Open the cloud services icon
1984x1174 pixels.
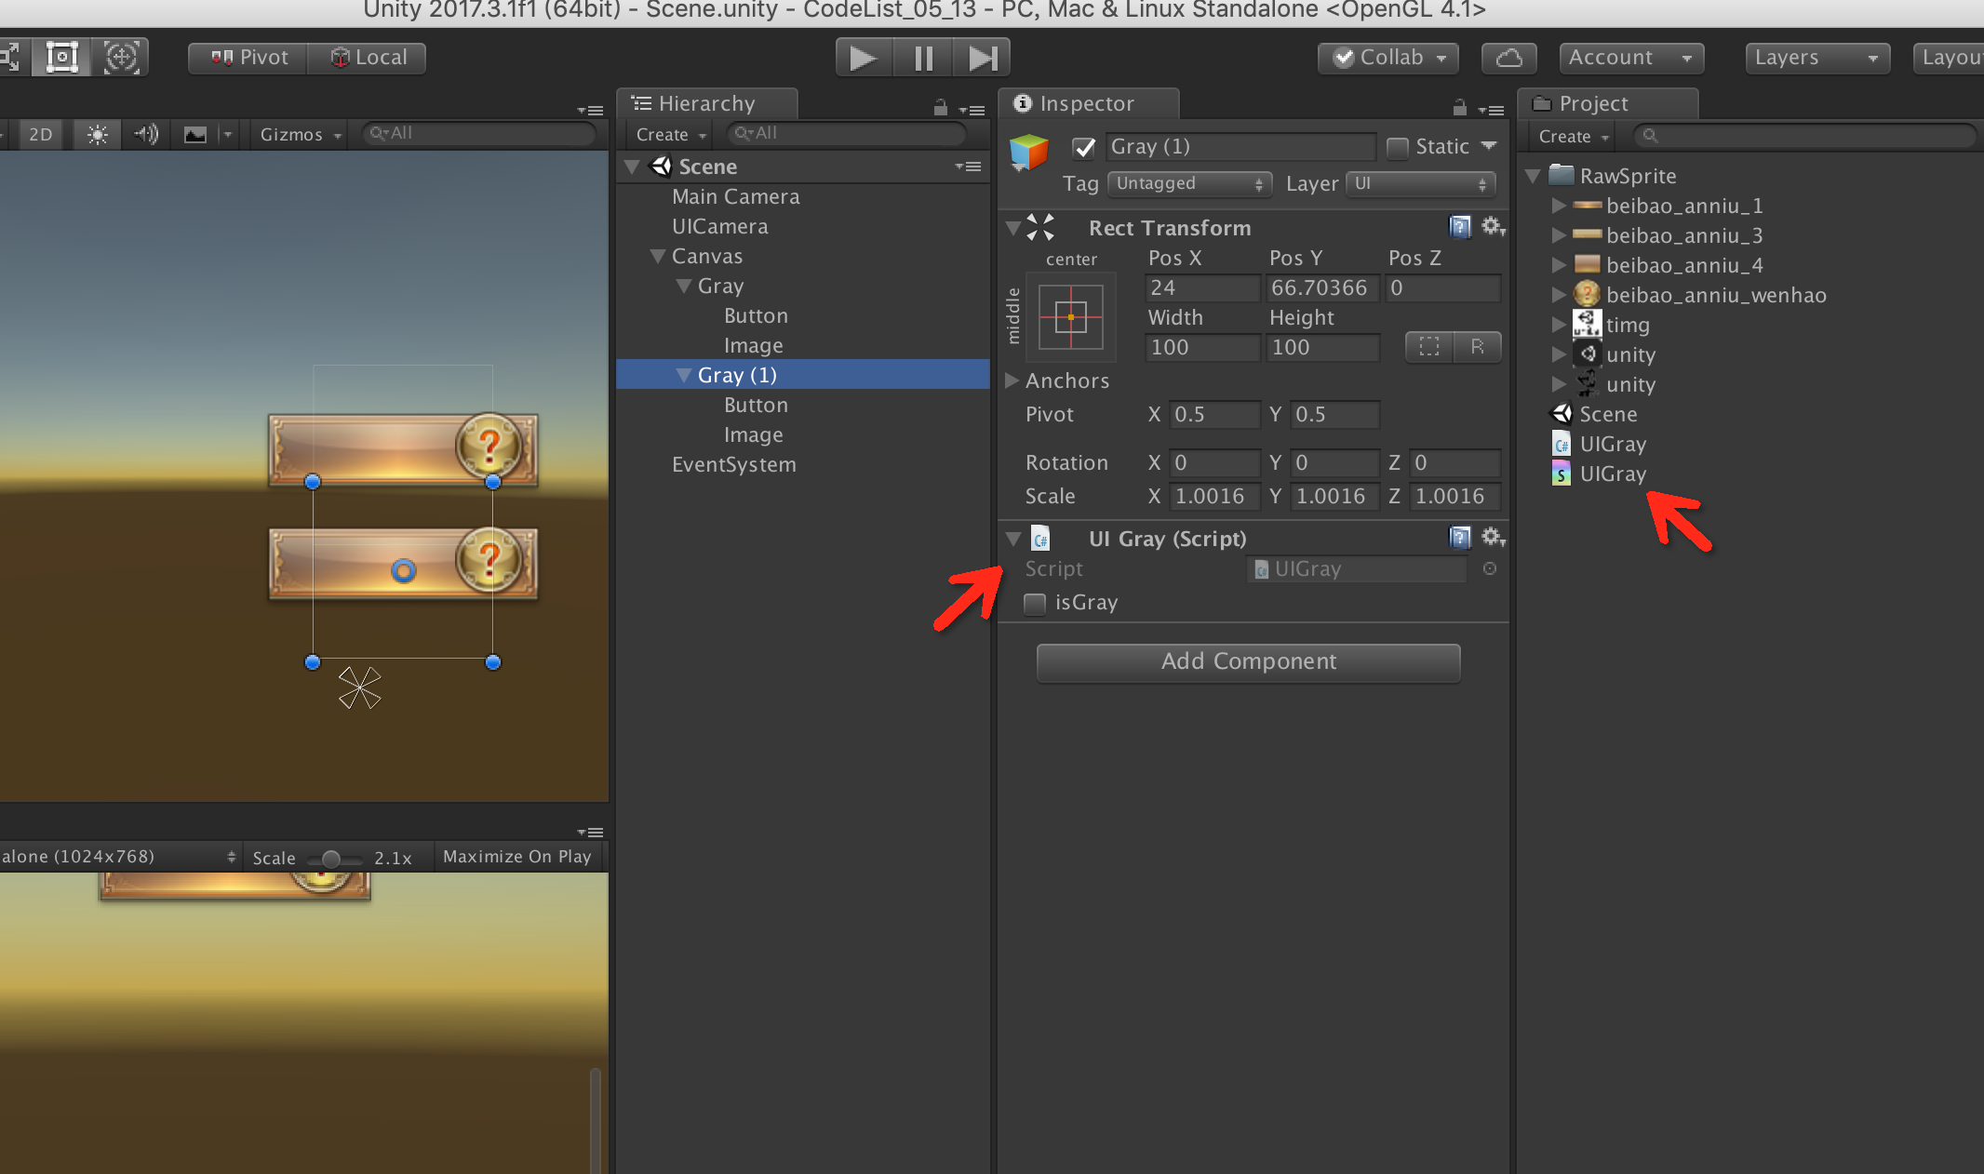[1508, 58]
